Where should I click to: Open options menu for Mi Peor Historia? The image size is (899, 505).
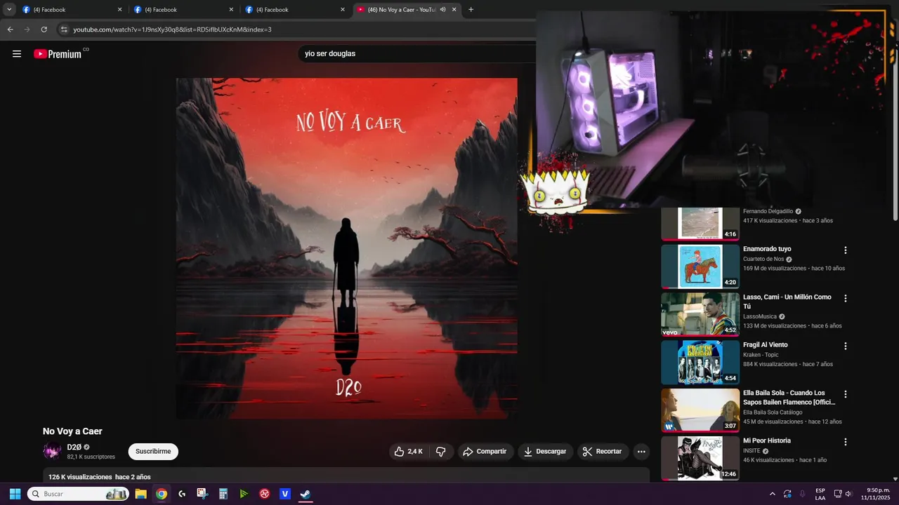[846, 442]
